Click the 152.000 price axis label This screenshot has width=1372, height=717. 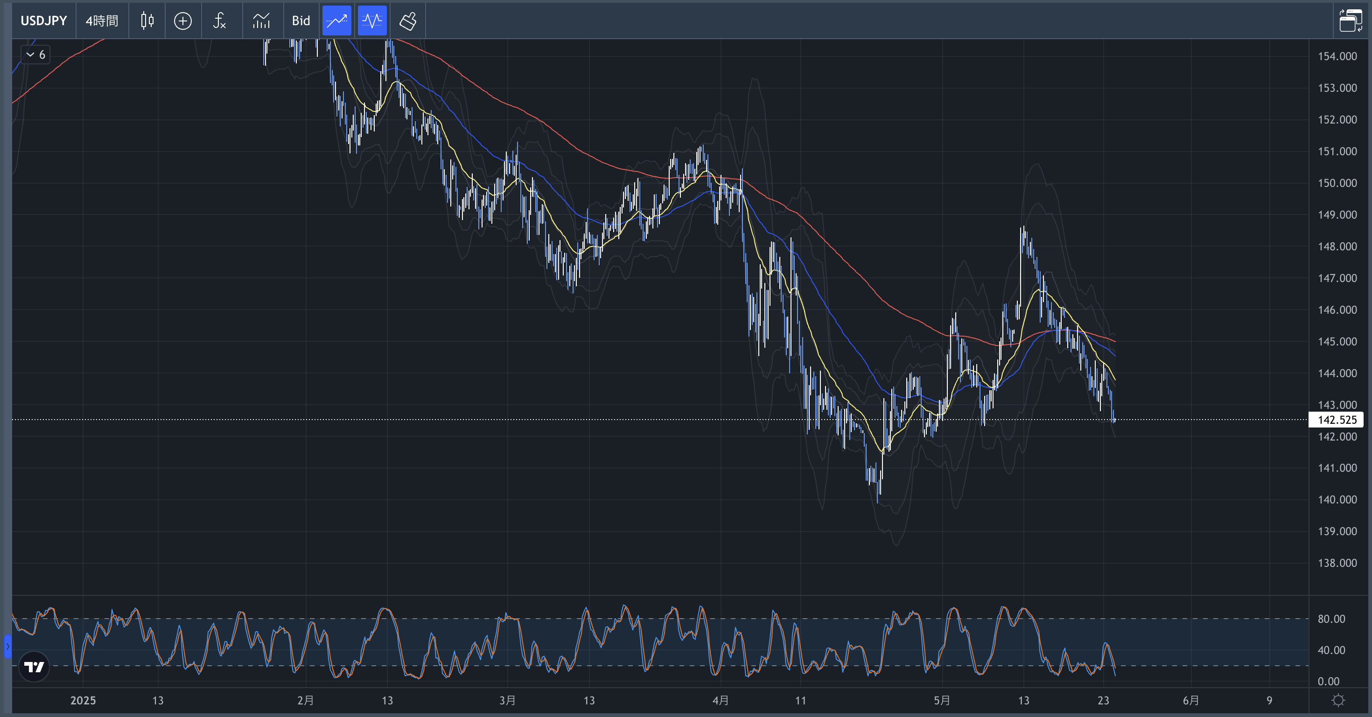1337,120
